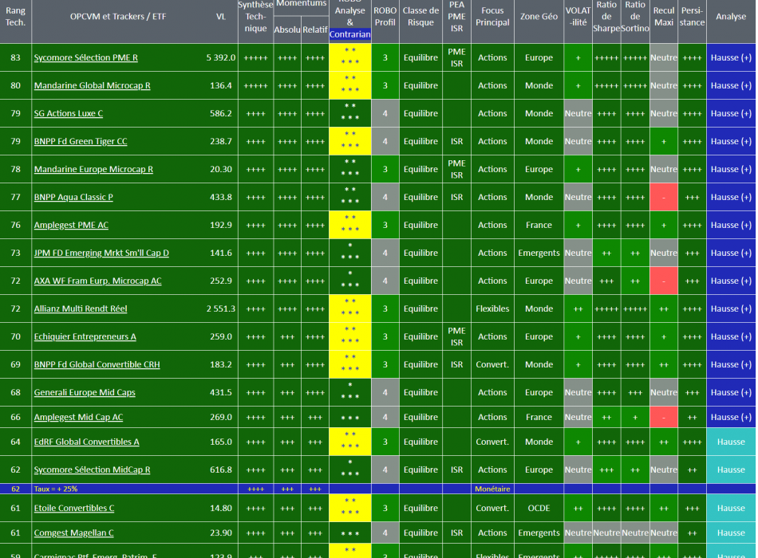The width and height of the screenshot is (758, 558).
Task: Open BNPP Fd Green Tiger CC link
Action: click(81, 142)
